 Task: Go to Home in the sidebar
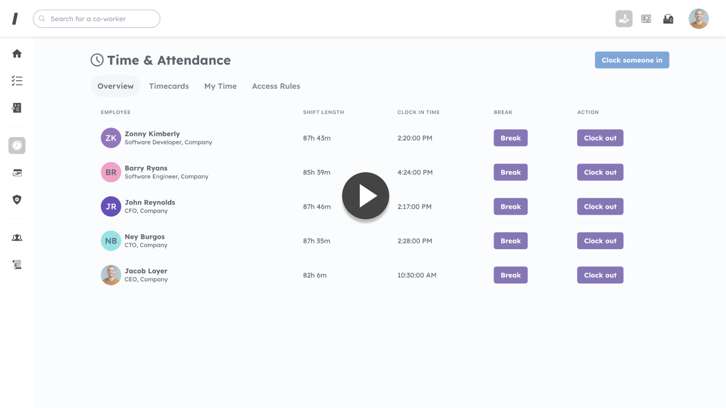coord(17,53)
